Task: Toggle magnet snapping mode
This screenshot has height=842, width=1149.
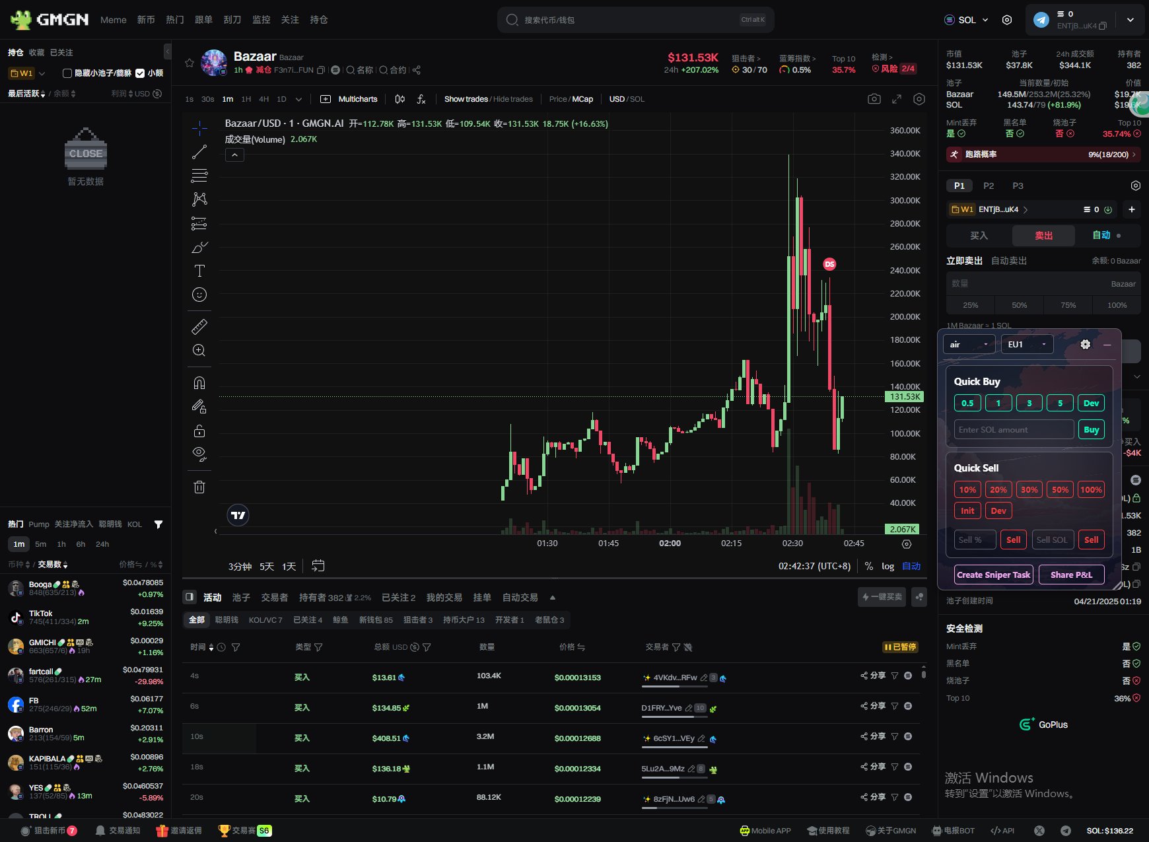Action: click(x=199, y=383)
